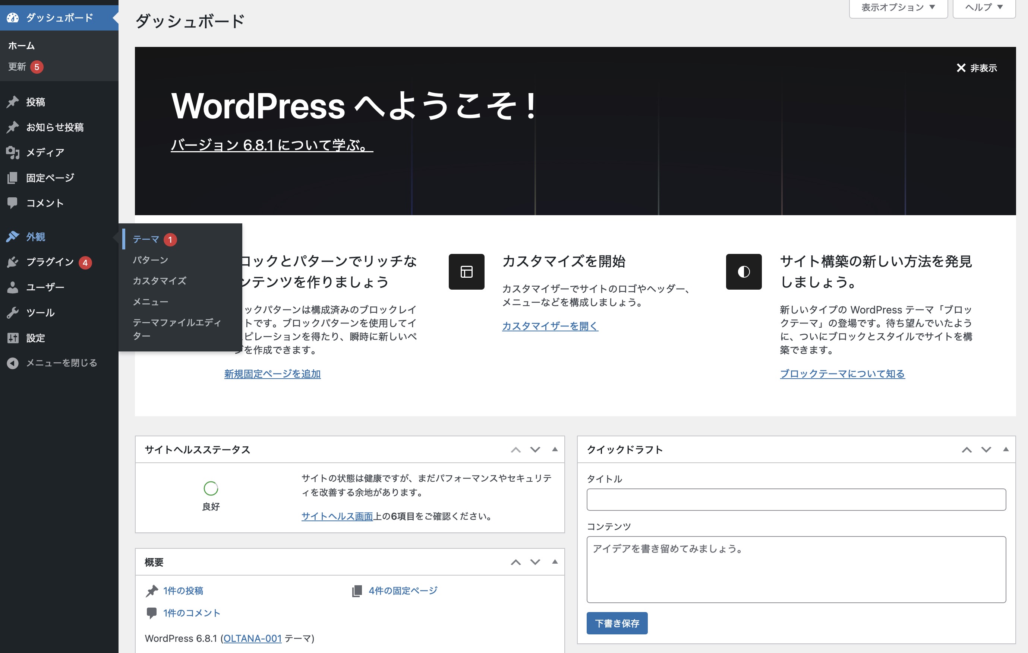The image size is (1028, 653).
Task: Click the plug icon beside プラグイン
Action: pyautogui.click(x=13, y=262)
